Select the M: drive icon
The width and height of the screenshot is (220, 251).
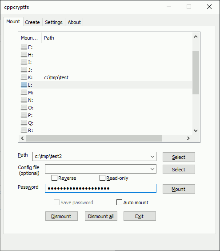point(24,93)
